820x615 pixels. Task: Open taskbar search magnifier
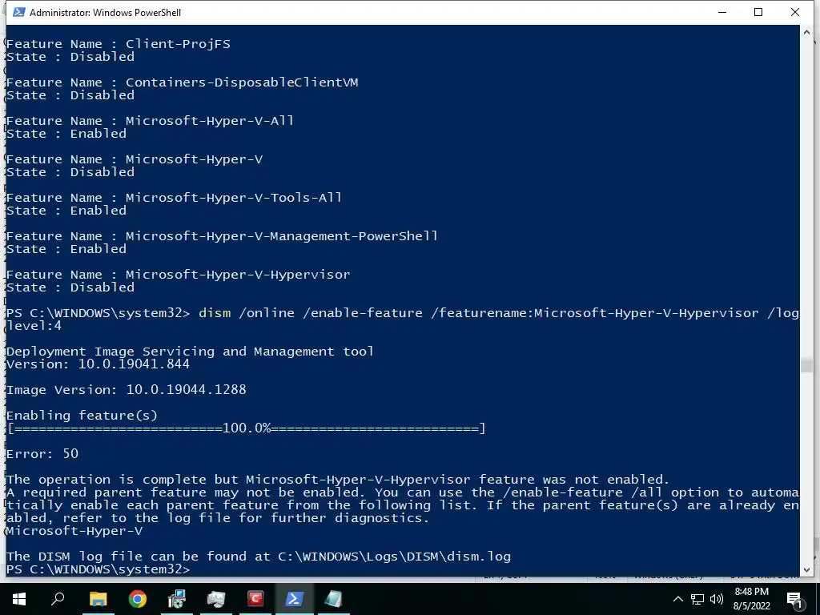pos(58,599)
